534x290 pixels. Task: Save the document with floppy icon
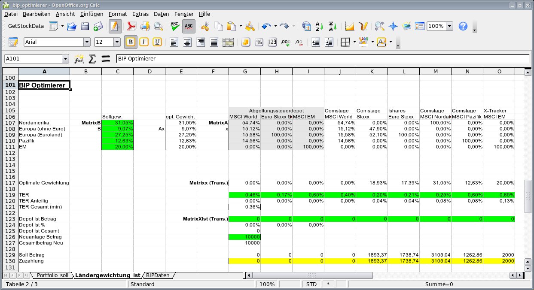click(85, 26)
